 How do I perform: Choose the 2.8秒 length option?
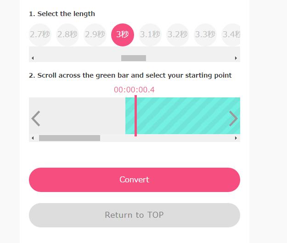click(x=68, y=35)
